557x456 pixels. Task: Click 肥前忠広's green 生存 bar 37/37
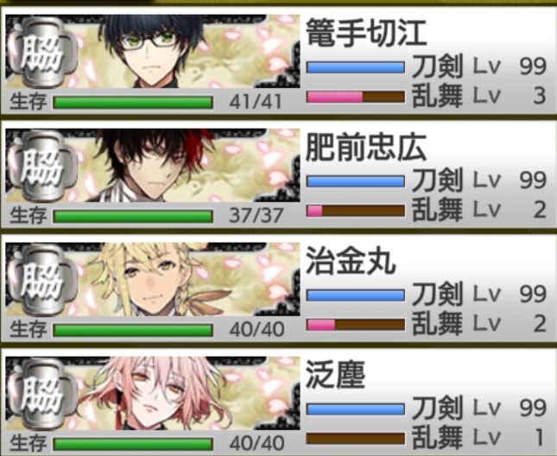(133, 216)
